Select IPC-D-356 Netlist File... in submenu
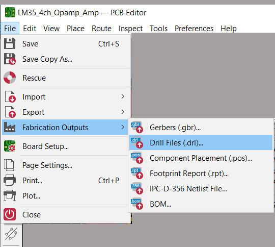 [201, 188]
